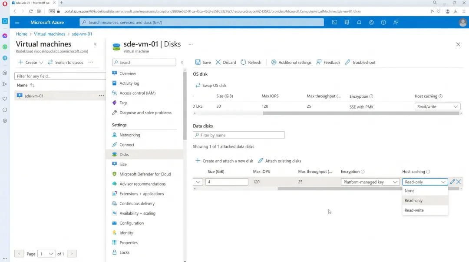Open Microsoft Defender for Cloud
Viewport: 469px width, 262px height.
point(145,174)
